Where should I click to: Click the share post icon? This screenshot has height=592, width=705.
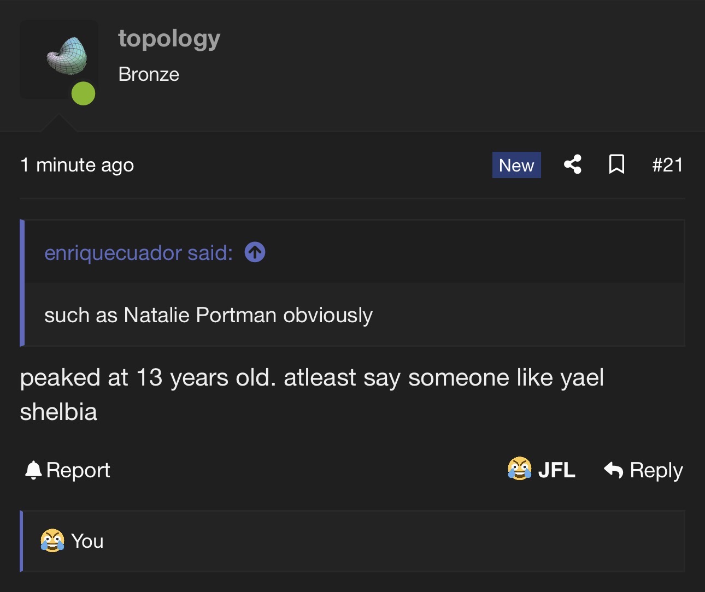click(x=572, y=164)
